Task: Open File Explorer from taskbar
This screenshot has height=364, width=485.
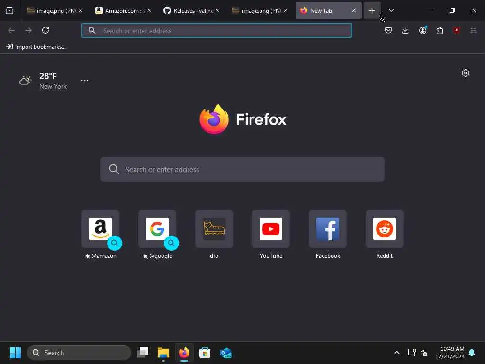Action: (163, 353)
